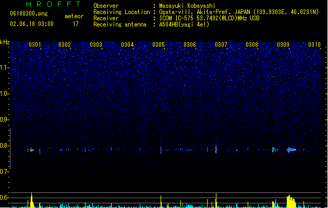The image size is (328, 208).
Task: Select antenna text A504HB(yagi 4el)
Action: point(184,24)
